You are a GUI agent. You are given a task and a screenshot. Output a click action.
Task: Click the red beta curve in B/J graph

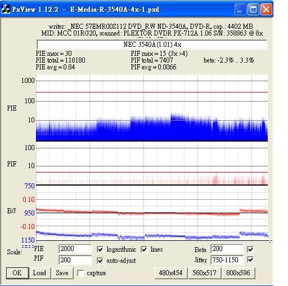(x=152, y=213)
